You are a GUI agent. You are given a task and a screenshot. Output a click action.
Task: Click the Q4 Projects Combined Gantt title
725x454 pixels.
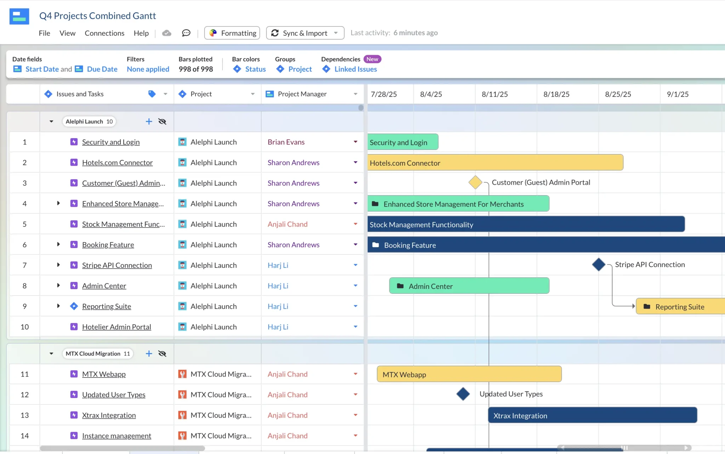[97, 16]
